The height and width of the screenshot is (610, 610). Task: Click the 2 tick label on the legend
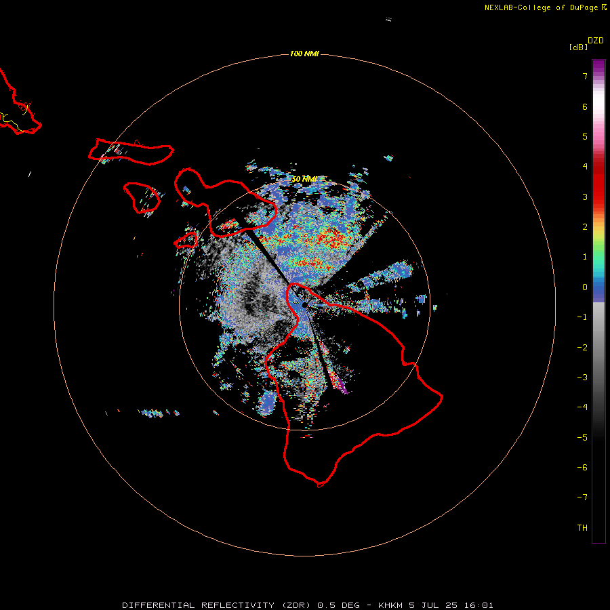coord(585,227)
